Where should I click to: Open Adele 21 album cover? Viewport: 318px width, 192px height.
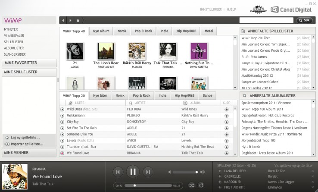[75, 51]
